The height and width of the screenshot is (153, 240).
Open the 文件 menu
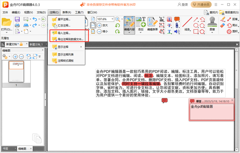point(5,12)
